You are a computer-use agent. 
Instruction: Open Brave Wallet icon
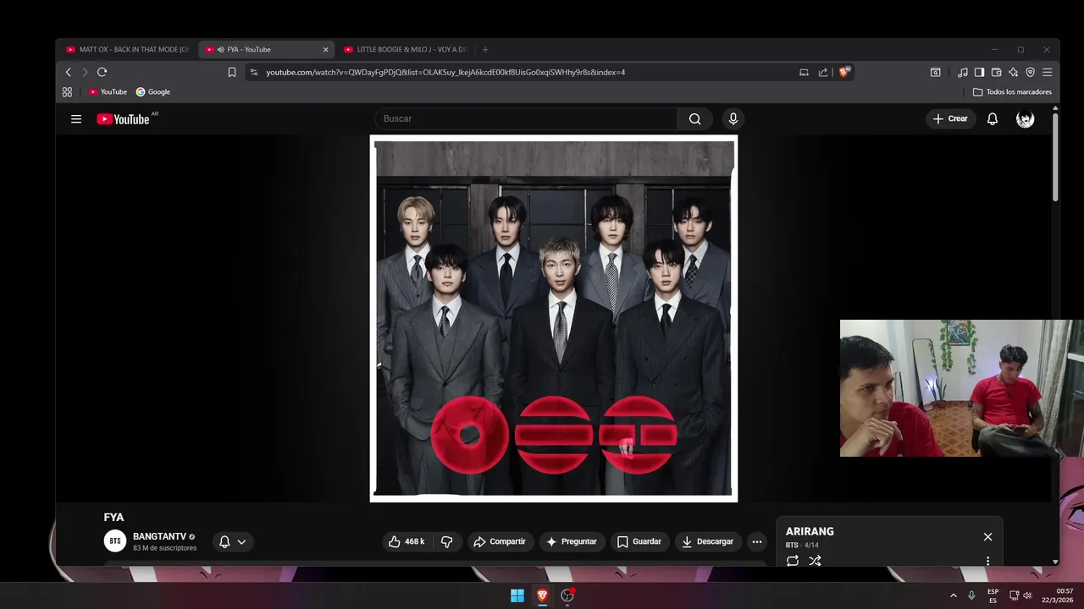[x=996, y=73]
